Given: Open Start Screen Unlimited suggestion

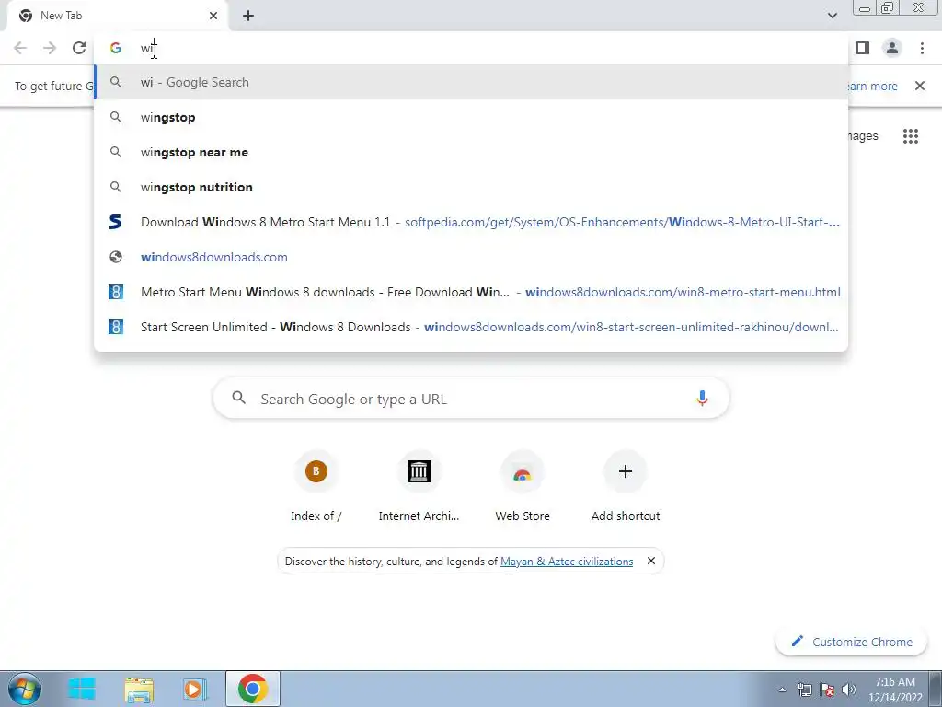Looking at the screenshot, I should [471, 327].
